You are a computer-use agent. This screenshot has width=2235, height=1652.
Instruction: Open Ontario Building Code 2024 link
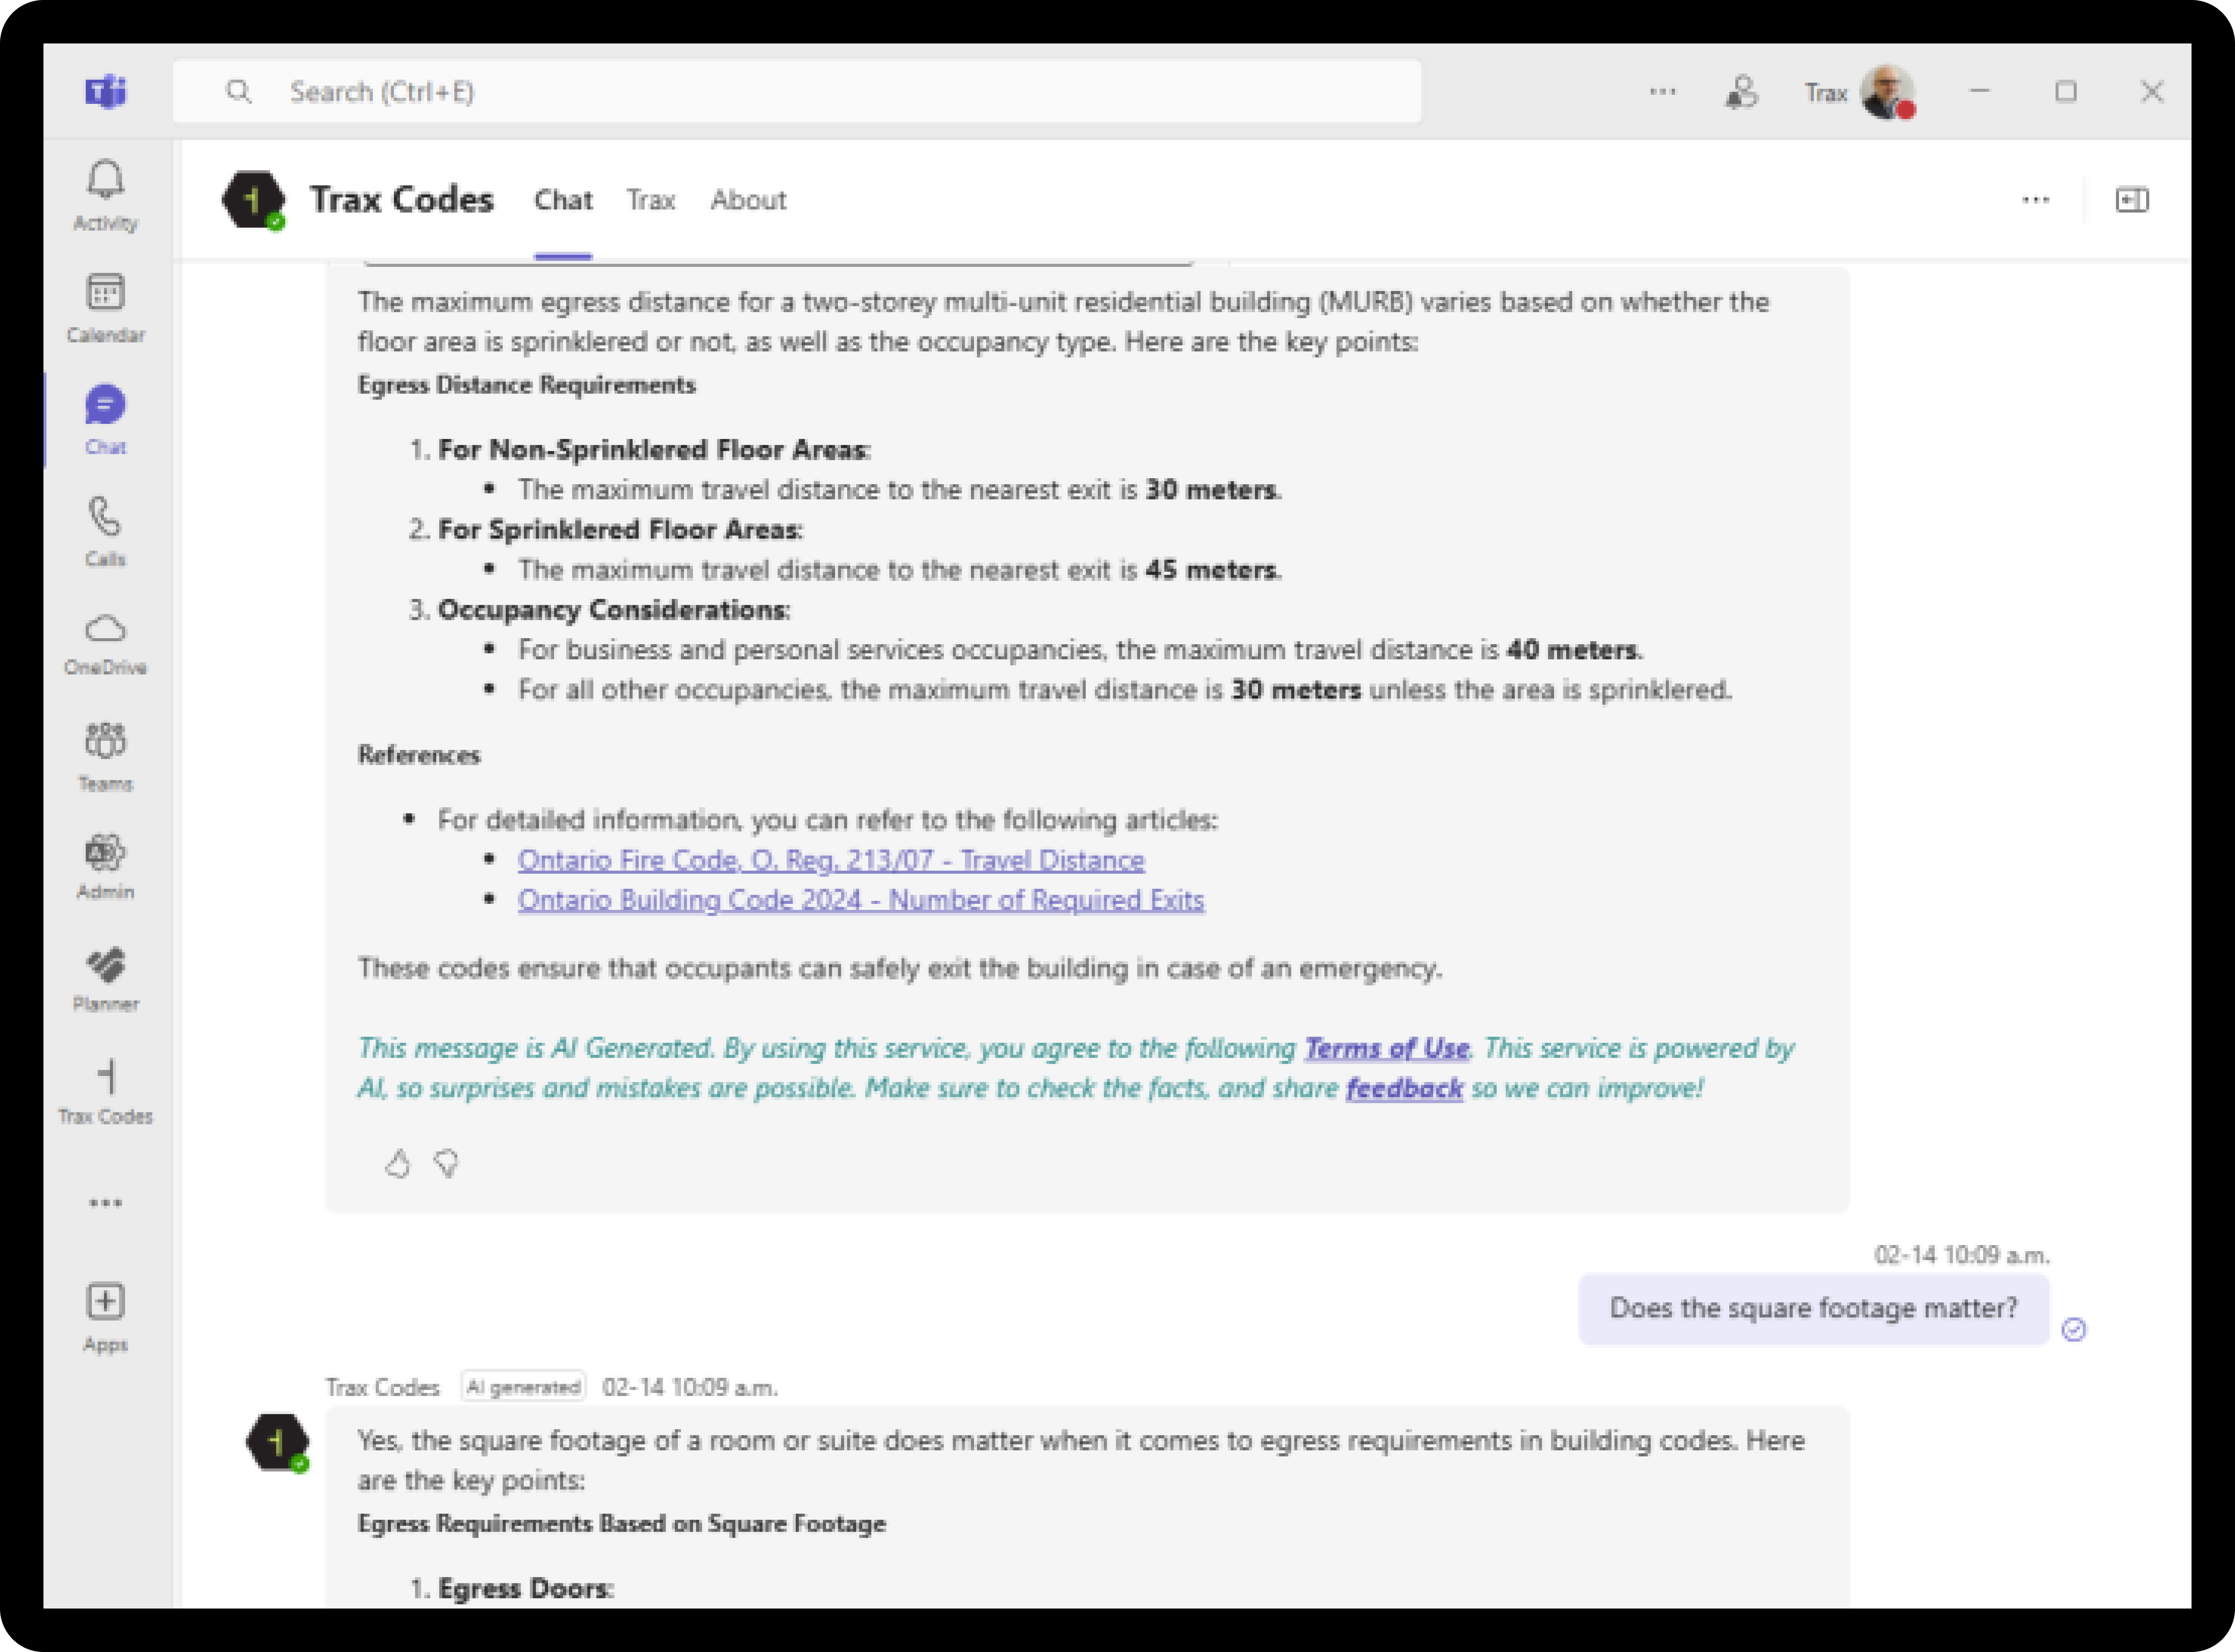pyautogui.click(x=860, y=900)
